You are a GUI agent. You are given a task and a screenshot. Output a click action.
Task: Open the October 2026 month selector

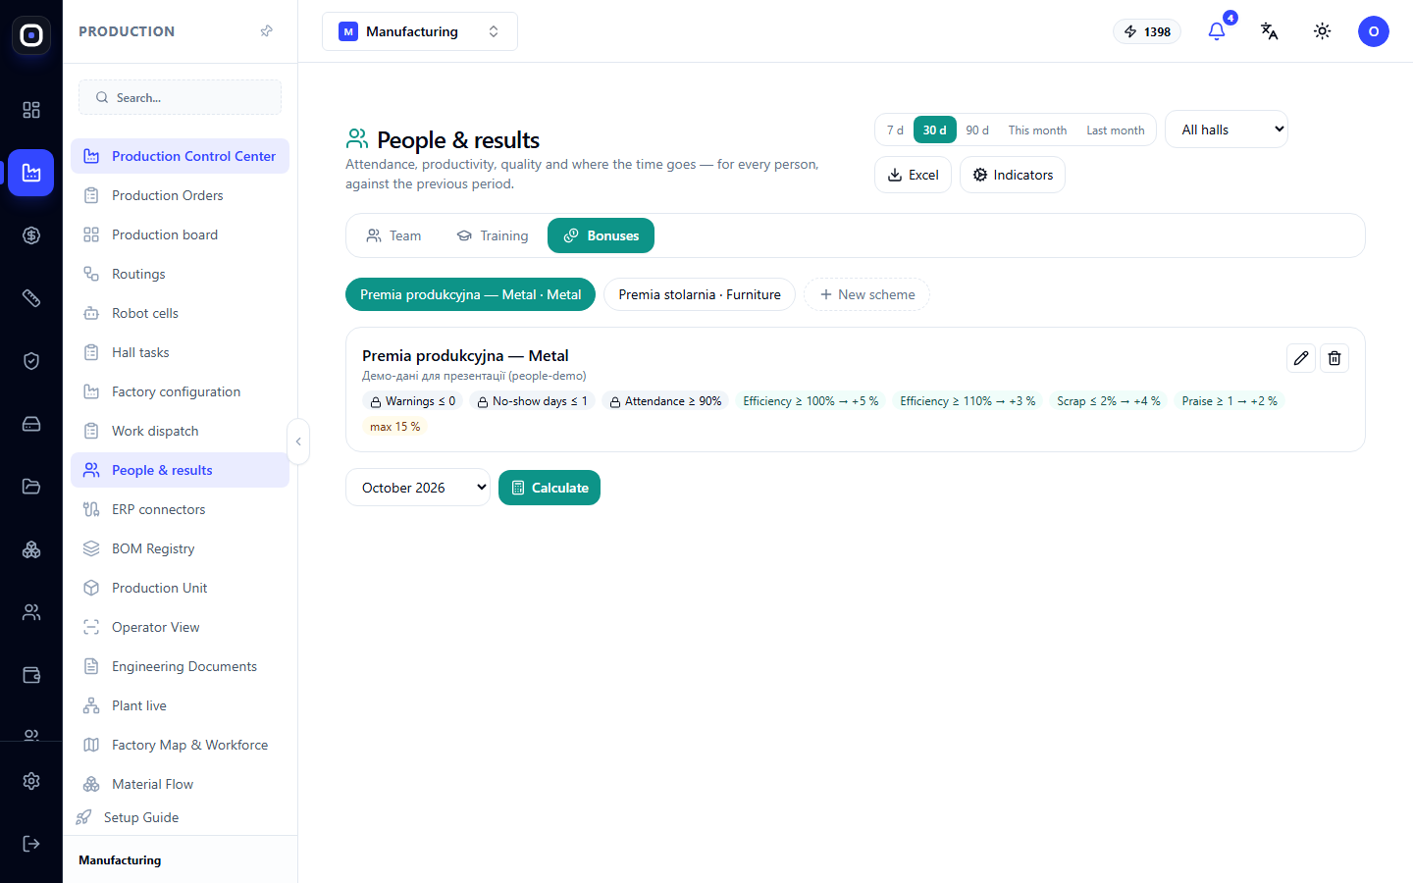pos(418,488)
